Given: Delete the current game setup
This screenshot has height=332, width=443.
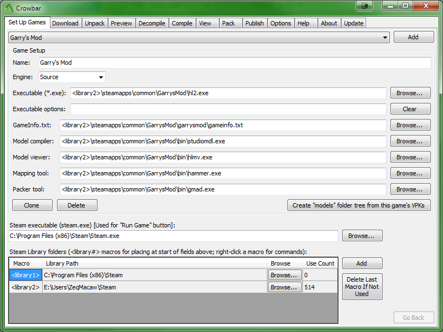Looking at the screenshot, I should pyautogui.click(x=77, y=205).
